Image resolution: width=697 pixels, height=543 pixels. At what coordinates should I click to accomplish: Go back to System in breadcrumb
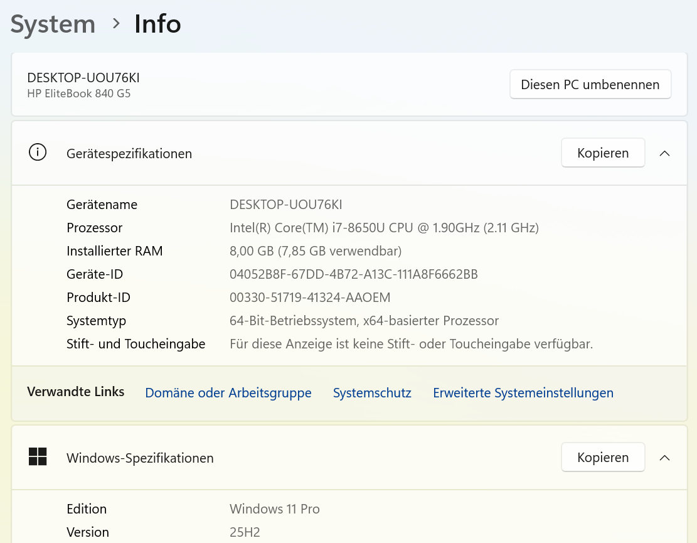point(53,24)
